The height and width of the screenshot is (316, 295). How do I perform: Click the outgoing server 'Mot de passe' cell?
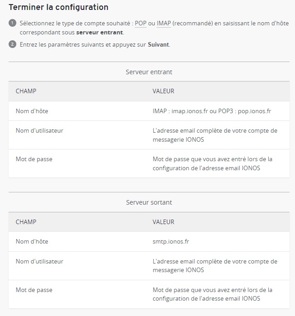point(34,290)
